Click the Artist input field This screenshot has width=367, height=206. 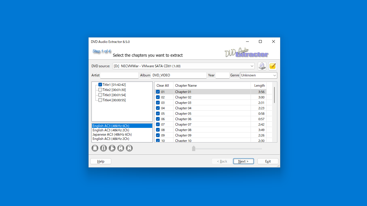click(119, 75)
